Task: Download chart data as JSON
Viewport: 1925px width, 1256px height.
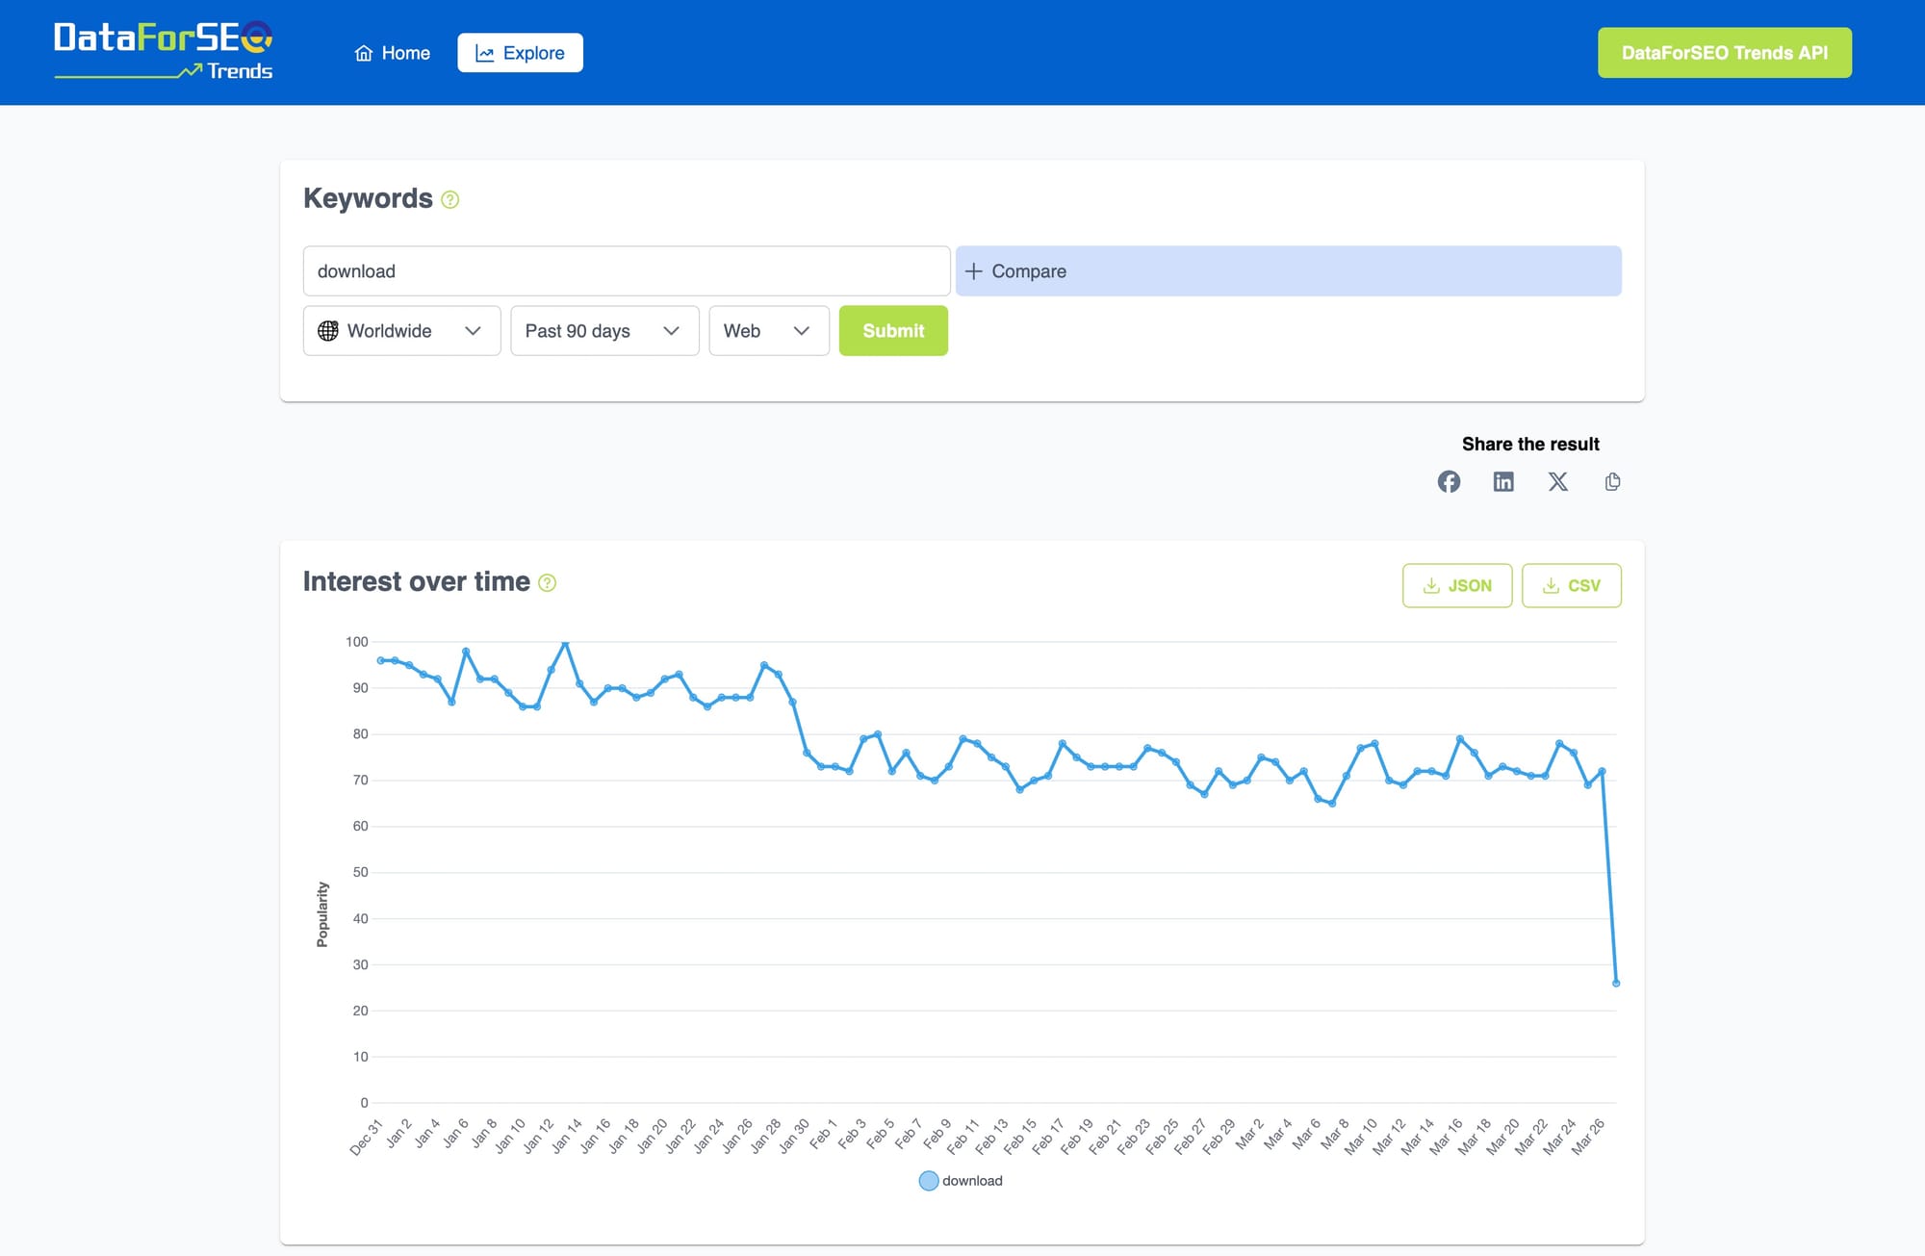Action: [1457, 585]
